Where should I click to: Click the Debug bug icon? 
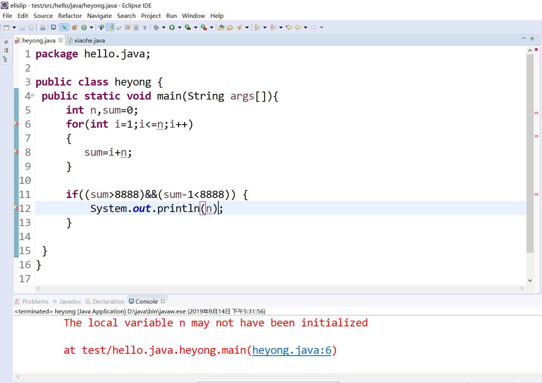(x=156, y=27)
